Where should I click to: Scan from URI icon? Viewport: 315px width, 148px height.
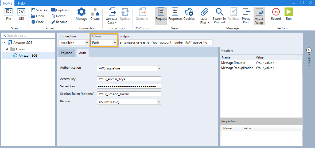coord(21,12)
